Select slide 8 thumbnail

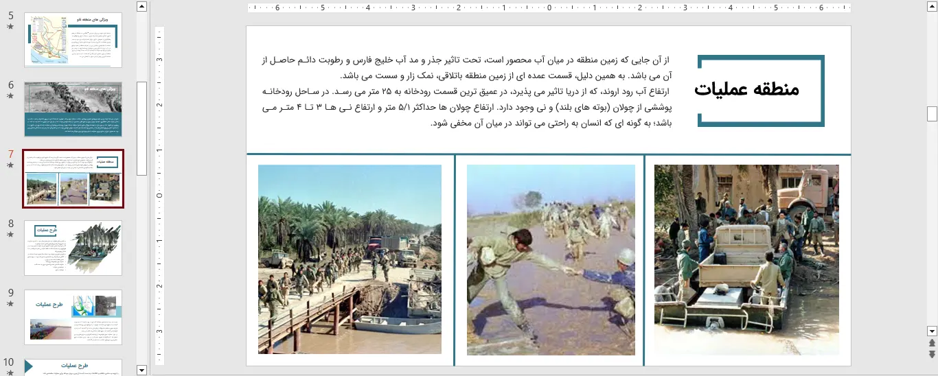click(x=73, y=248)
